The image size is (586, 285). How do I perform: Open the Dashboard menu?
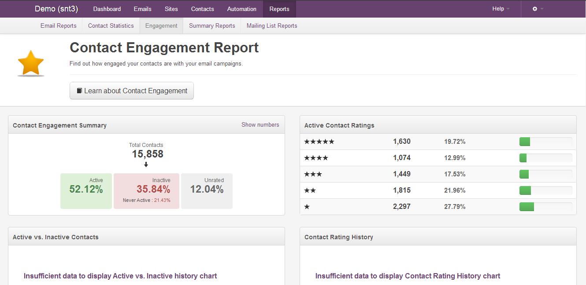[x=107, y=9]
